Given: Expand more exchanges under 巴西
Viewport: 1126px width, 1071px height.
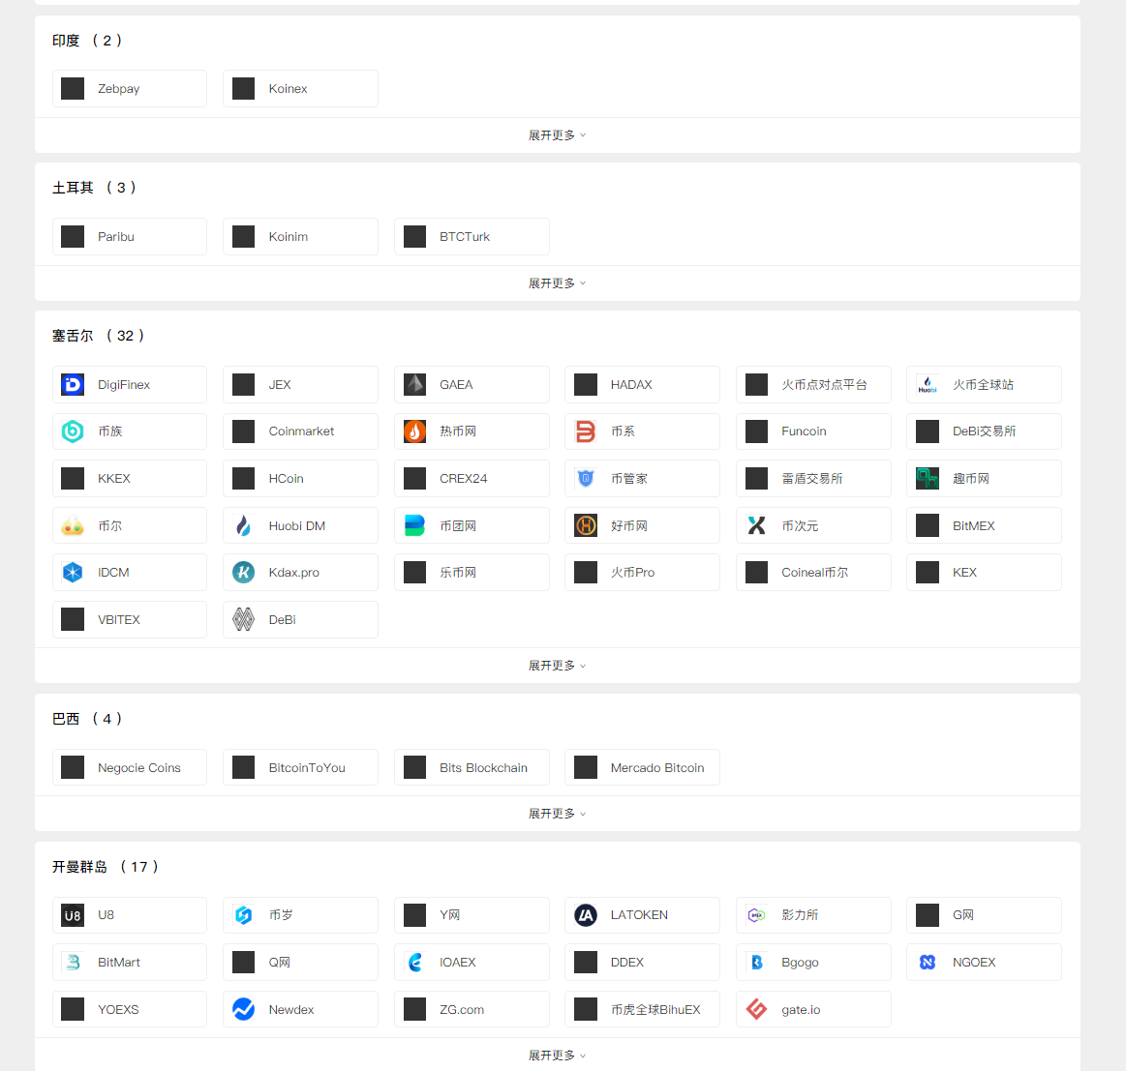Looking at the screenshot, I should (x=558, y=814).
